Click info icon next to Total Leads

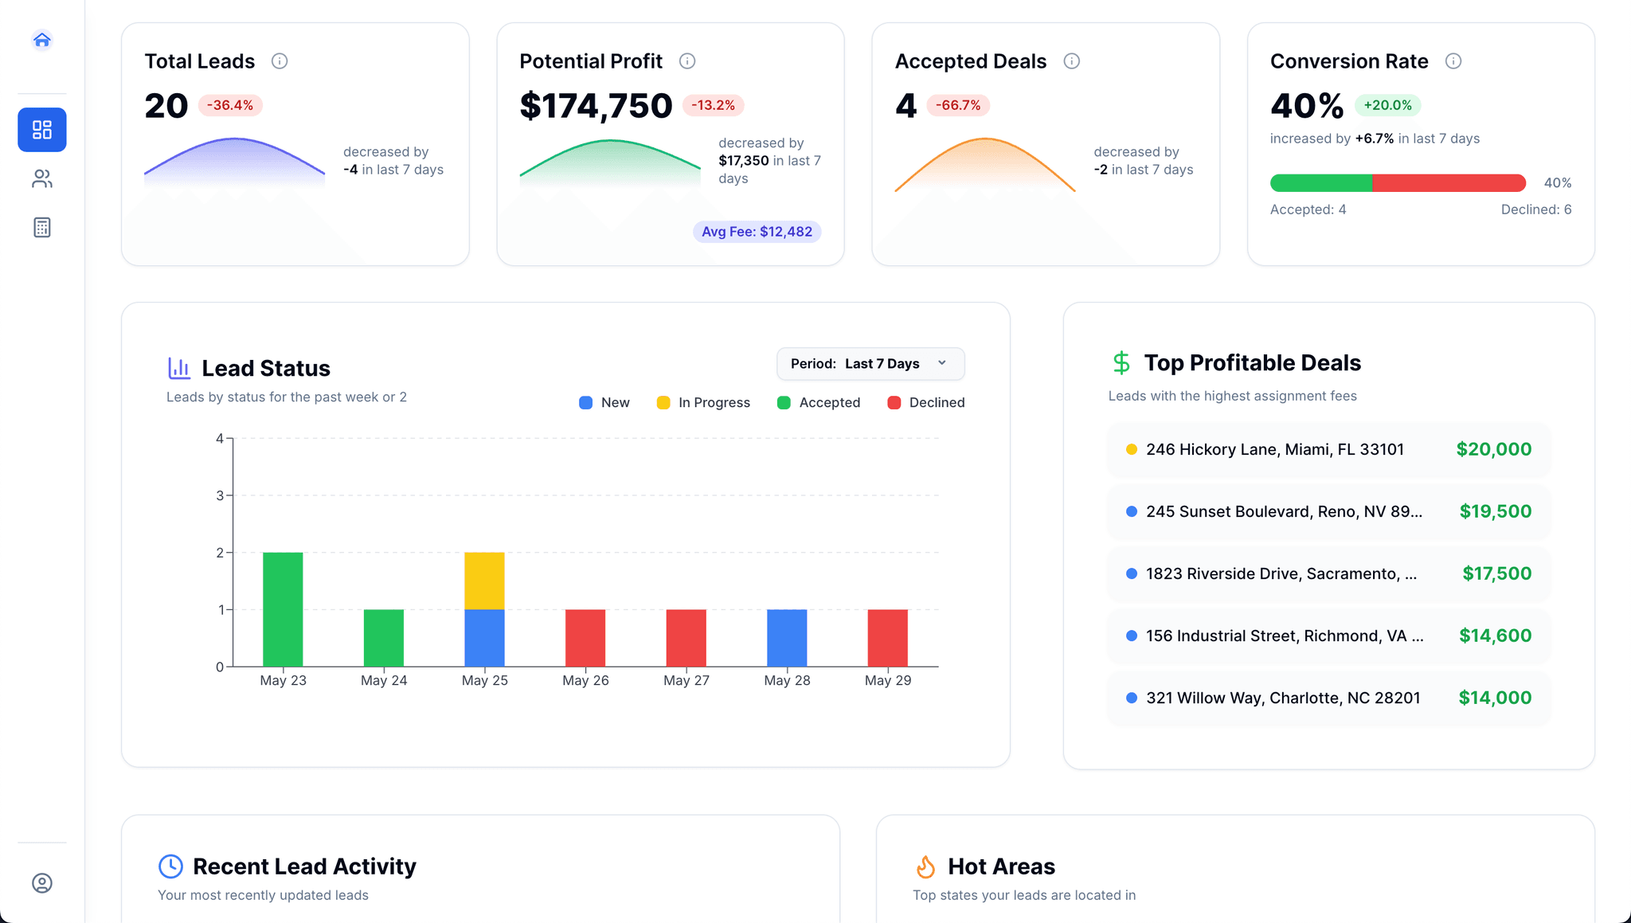pos(280,61)
